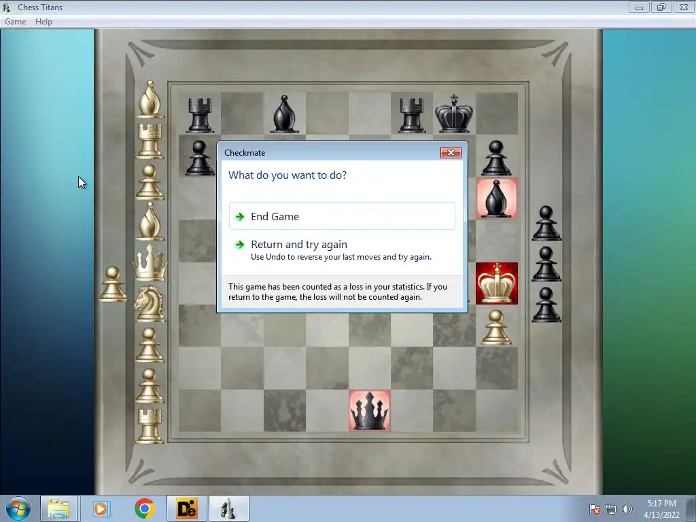Open Google Chrome from the taskbar
Image resolution: width=696 pixels, height=522 pixels.
coord(144,508)
